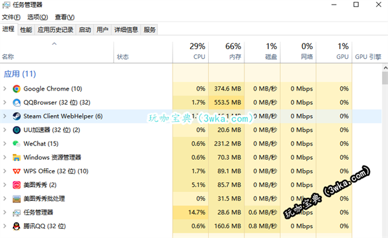Select the QQBrowser (32 位) (32) row name

57,102
